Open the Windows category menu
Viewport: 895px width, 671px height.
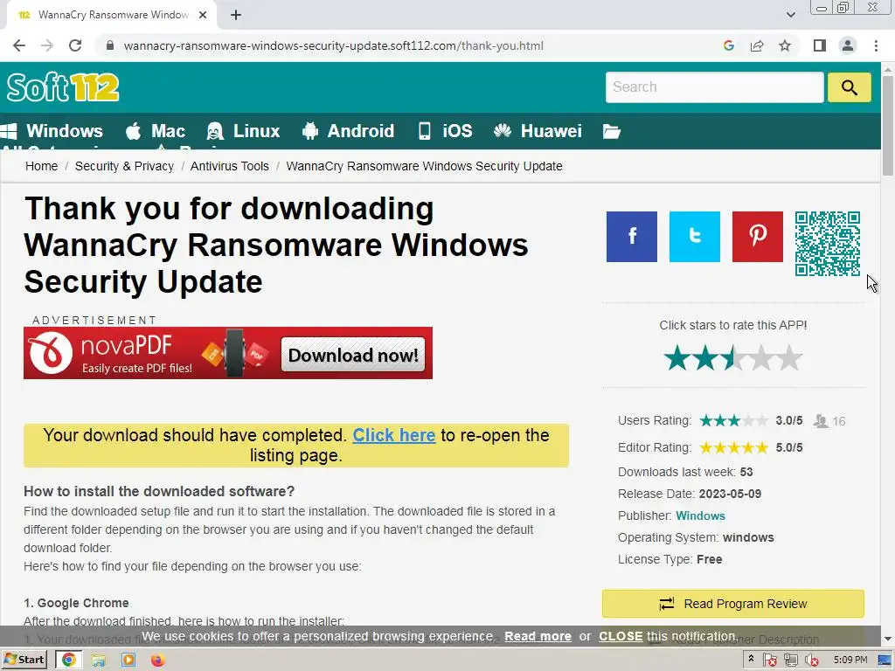[x=52, y=131]
